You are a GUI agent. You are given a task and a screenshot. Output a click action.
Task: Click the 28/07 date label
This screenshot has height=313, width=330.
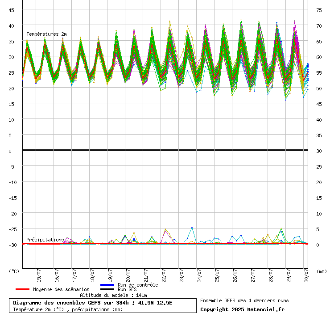click(x=271, y=275)
